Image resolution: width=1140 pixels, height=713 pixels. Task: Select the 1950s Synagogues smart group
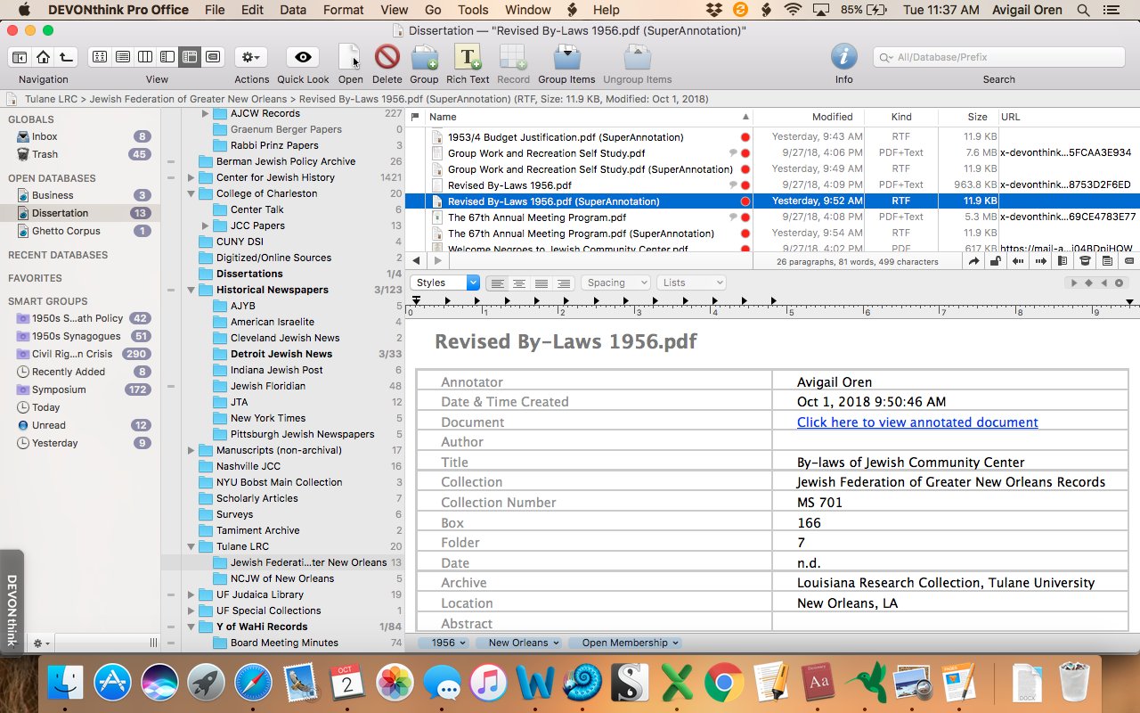(x=76, y=336)
